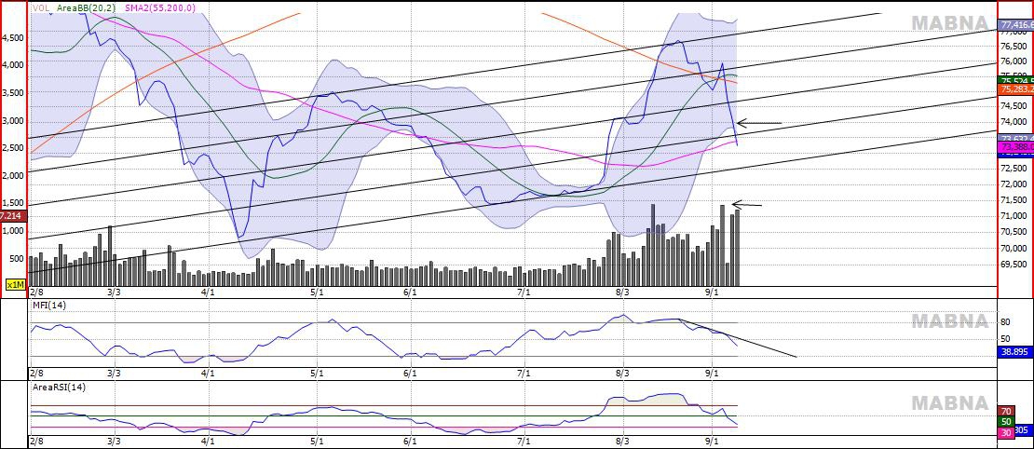Select the magenta 73,388 price axis tag
This screenshot has height=449, width=1034.
tap(1015, 147)
